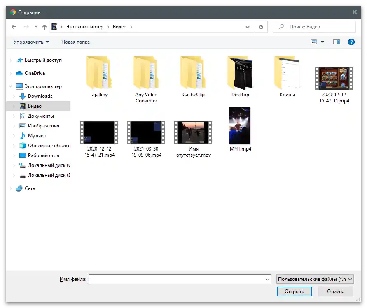Open 'Документы' in the sidebar

(41, 116)
